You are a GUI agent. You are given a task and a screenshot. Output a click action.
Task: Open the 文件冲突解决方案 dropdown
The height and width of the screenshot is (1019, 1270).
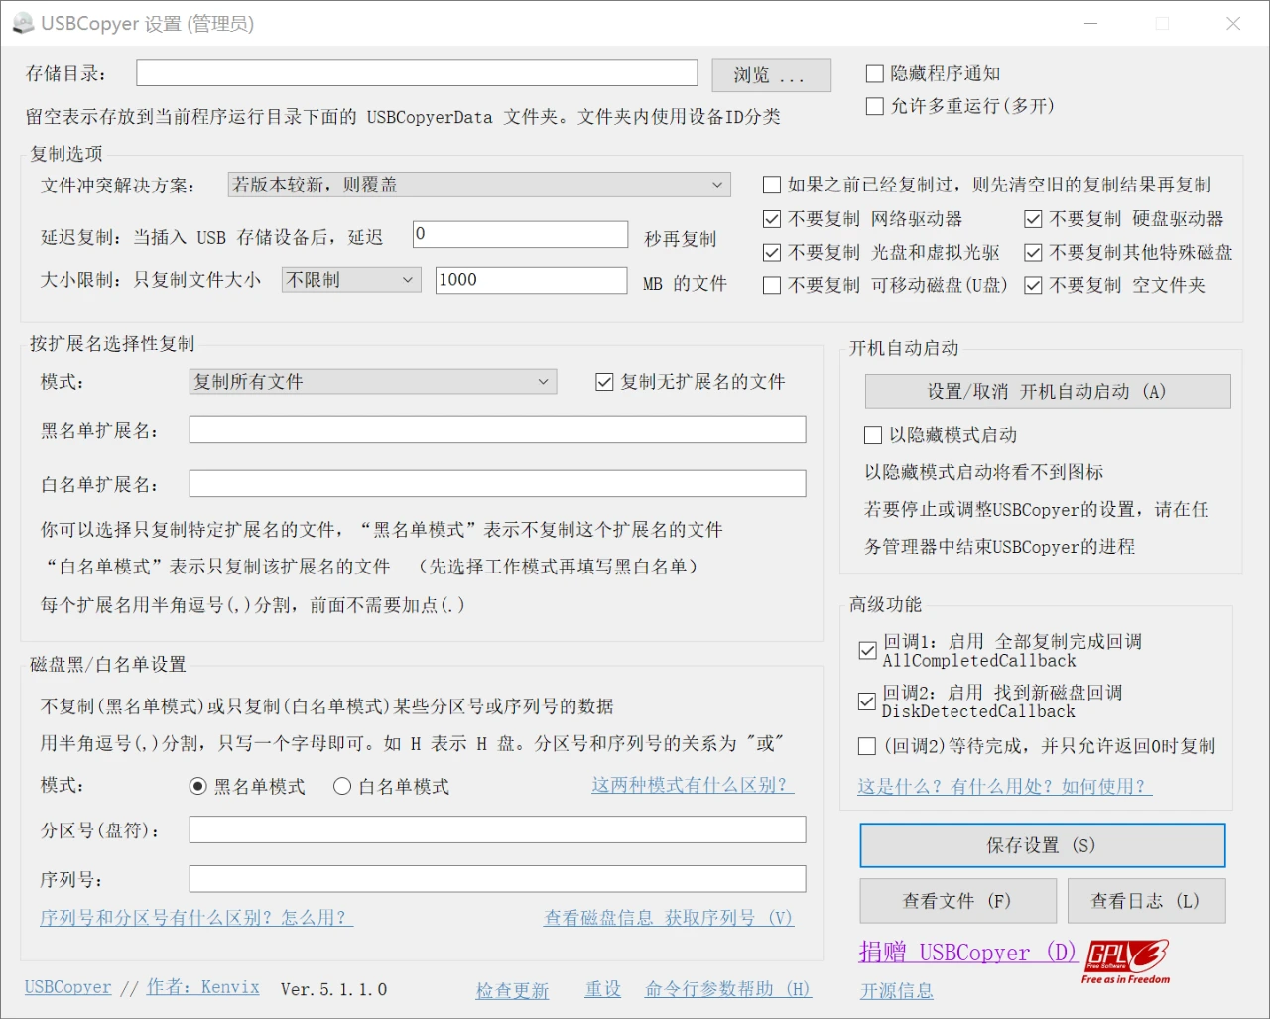479,185
